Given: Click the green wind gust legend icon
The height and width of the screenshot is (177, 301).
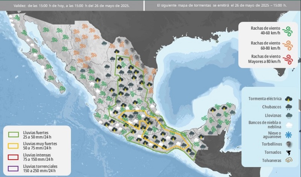Looking at the screenshot, I should pos(288,31).
